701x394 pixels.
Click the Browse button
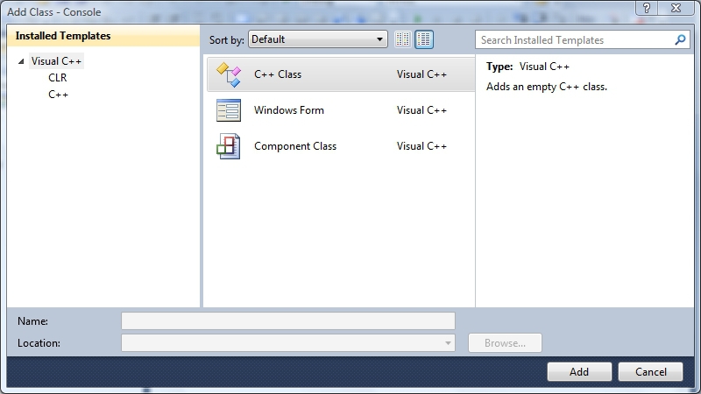click(x=505, y=343)
